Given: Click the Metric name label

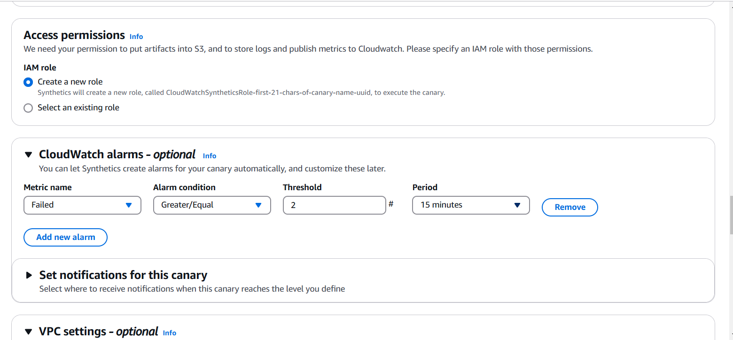Looking at the screenshot, I should point(47,187).
